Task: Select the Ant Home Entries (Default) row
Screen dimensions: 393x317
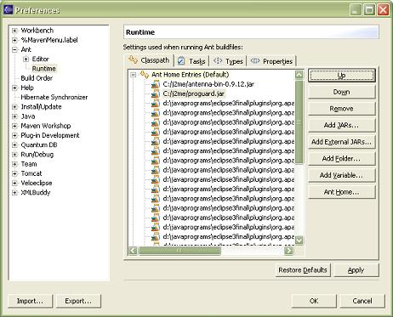Action: [x=191, y=75]
